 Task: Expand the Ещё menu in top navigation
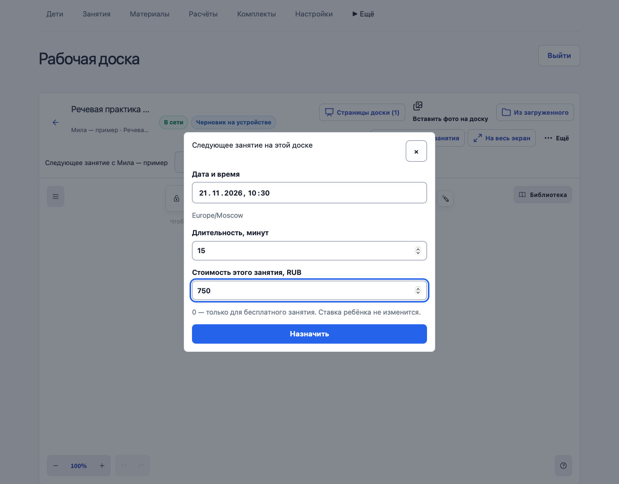(x=363, y=14)
